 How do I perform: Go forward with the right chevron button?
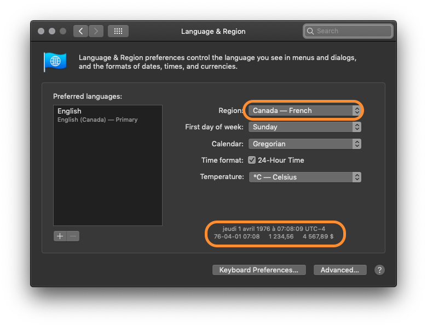[96, 31]
